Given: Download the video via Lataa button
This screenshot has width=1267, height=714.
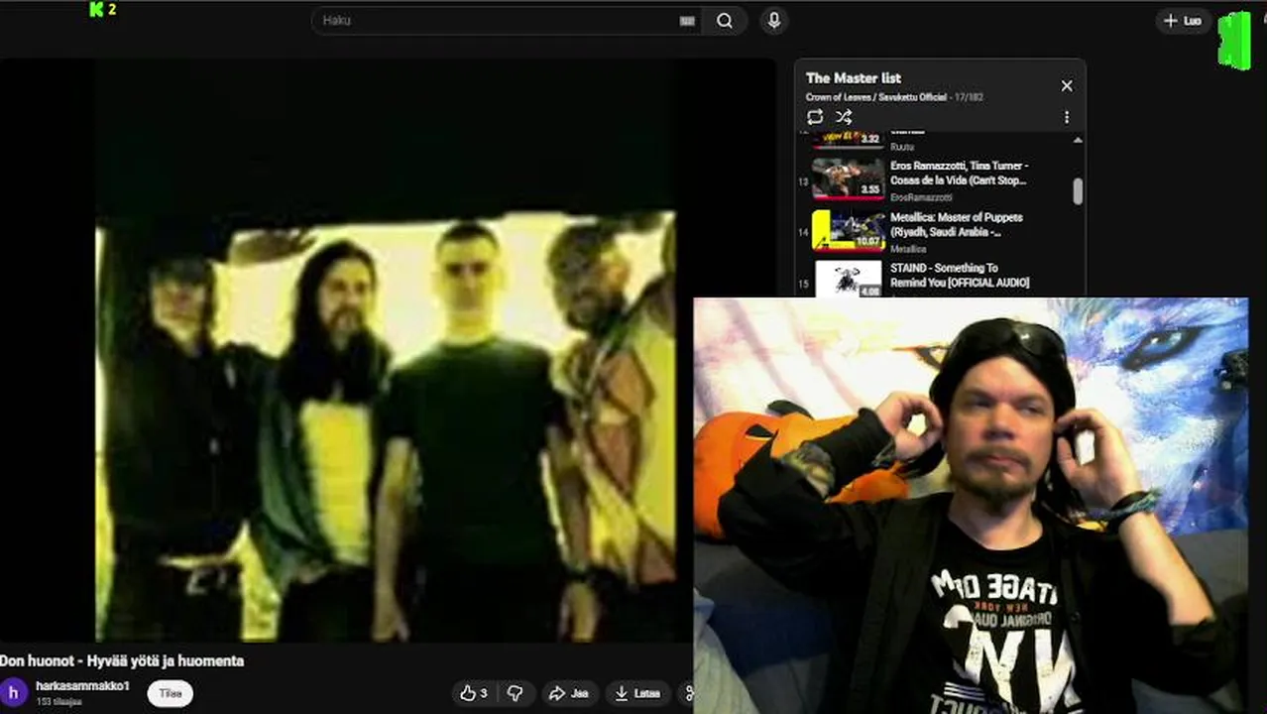Looking at the screenshot, I should click(x=636, y=693).
